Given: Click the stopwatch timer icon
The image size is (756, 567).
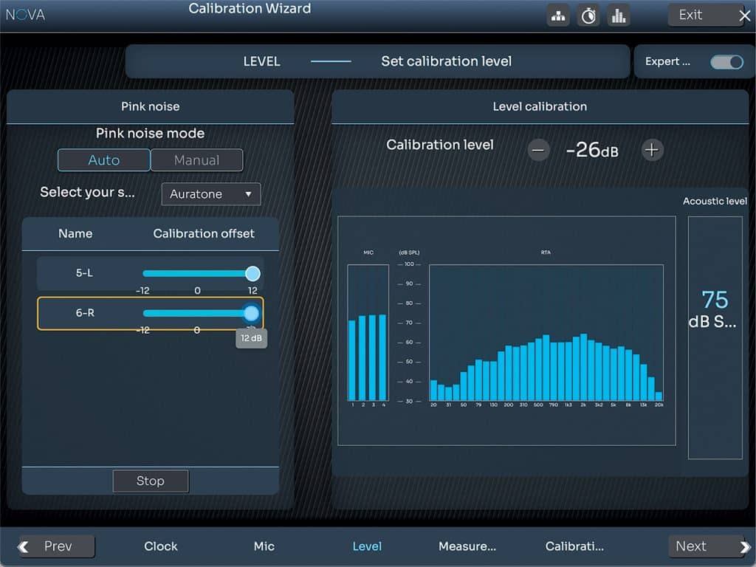Looking at the screenshot, I should coord(588,16).
